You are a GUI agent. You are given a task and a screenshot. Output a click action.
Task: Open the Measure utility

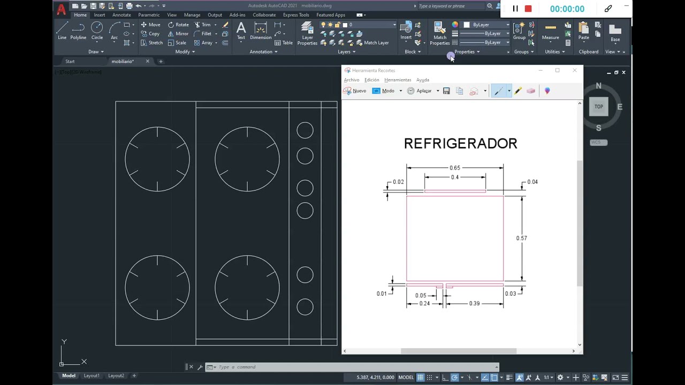[550, 31]
